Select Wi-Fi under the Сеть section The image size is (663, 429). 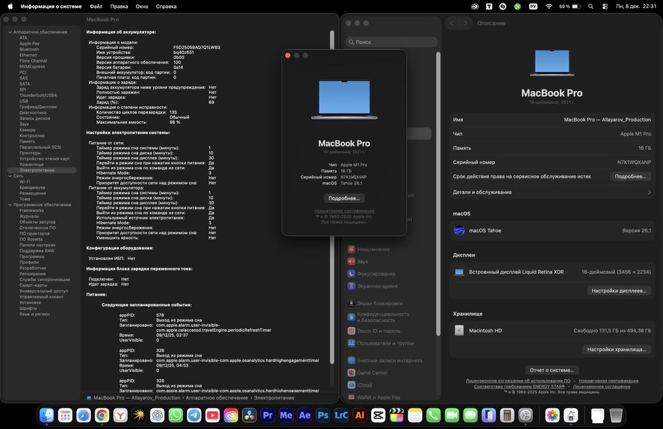(x=25, y=182)
